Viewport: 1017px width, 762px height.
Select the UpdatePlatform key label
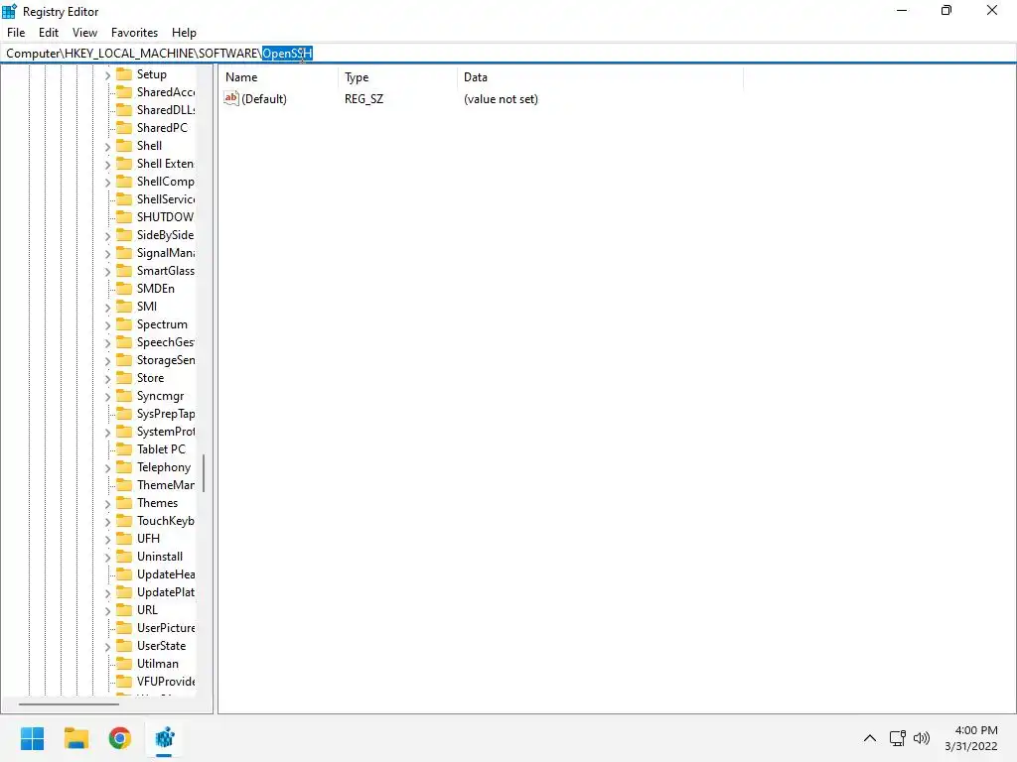pos(166,592)
